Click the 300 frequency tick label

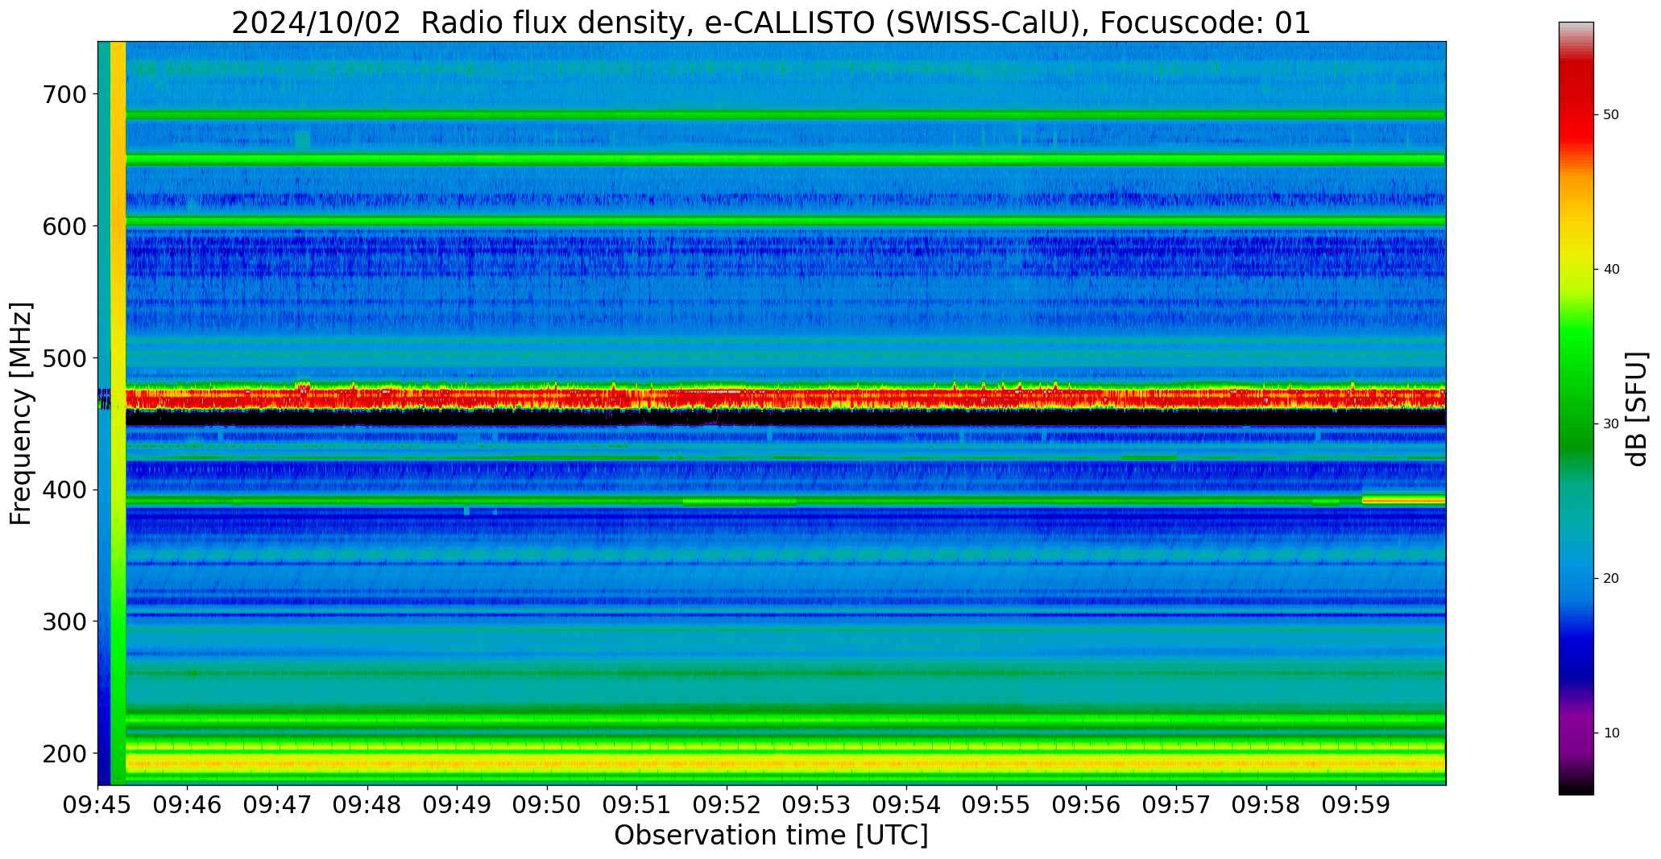click(x=64, y=622)
